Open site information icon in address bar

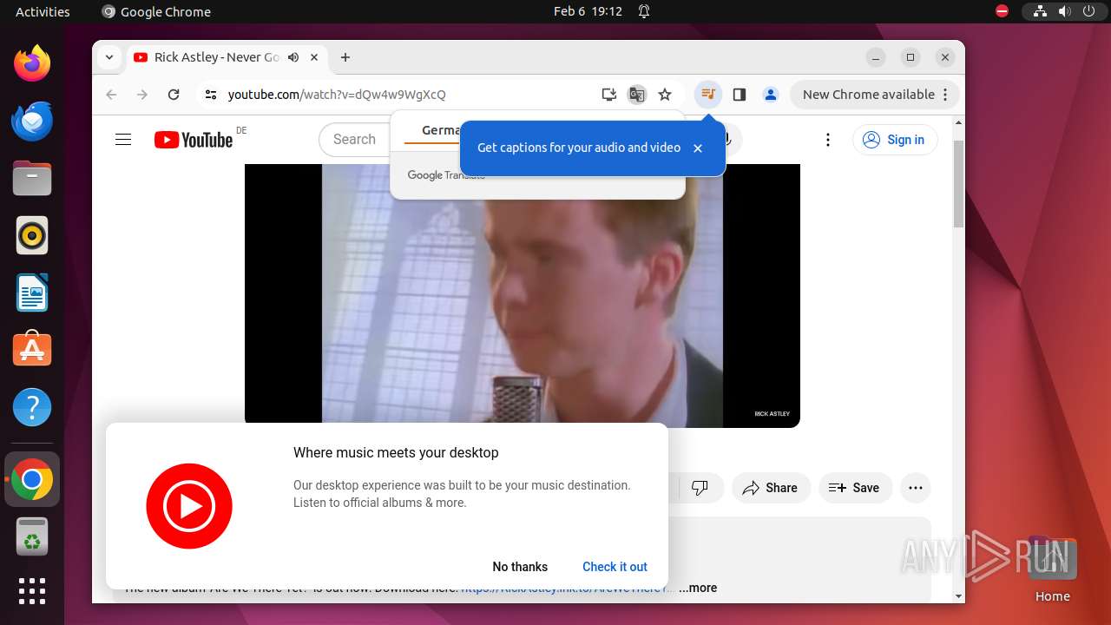[x=211, y=95]
